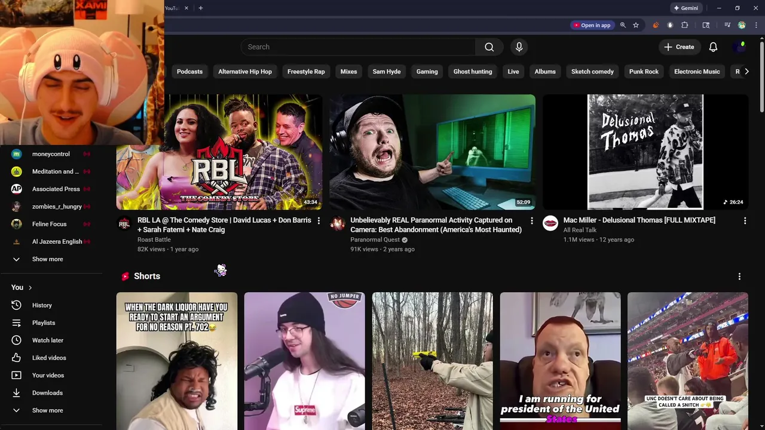This screenshot has width=765, height=430.
Task: Play the Delusional Thomas mixtape thumbnail
Action: [x=645, y=152]
